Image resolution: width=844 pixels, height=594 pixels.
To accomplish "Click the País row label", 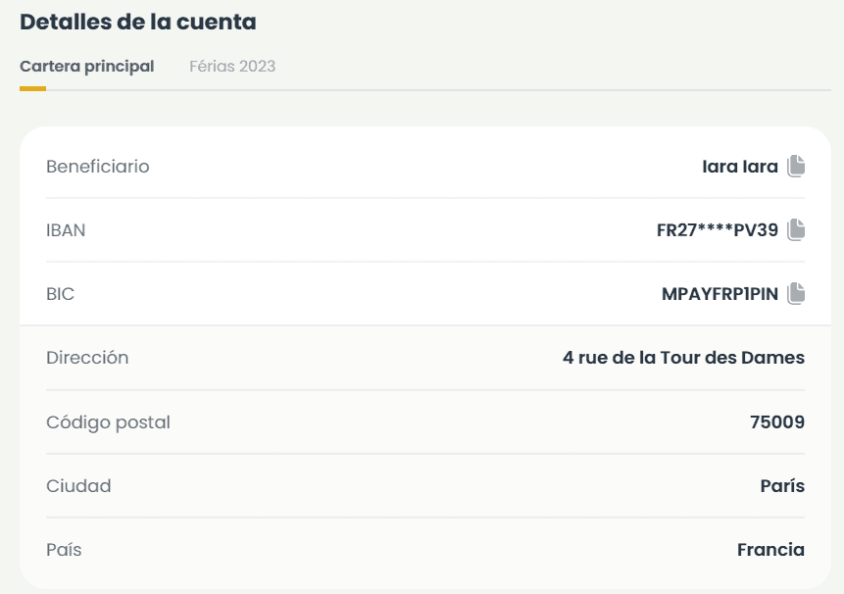I will click(64, 550).
